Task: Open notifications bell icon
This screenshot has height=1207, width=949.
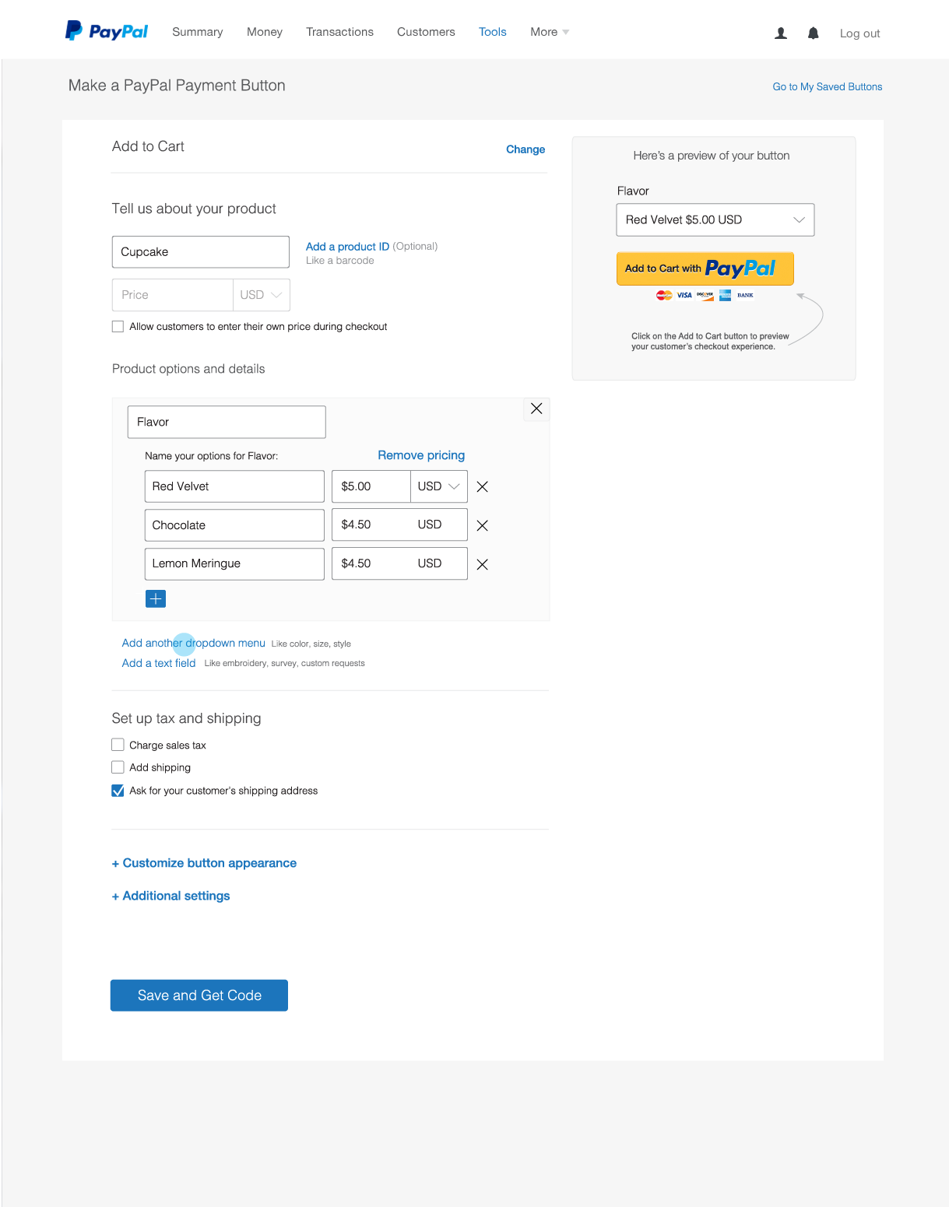Action: 813,33
